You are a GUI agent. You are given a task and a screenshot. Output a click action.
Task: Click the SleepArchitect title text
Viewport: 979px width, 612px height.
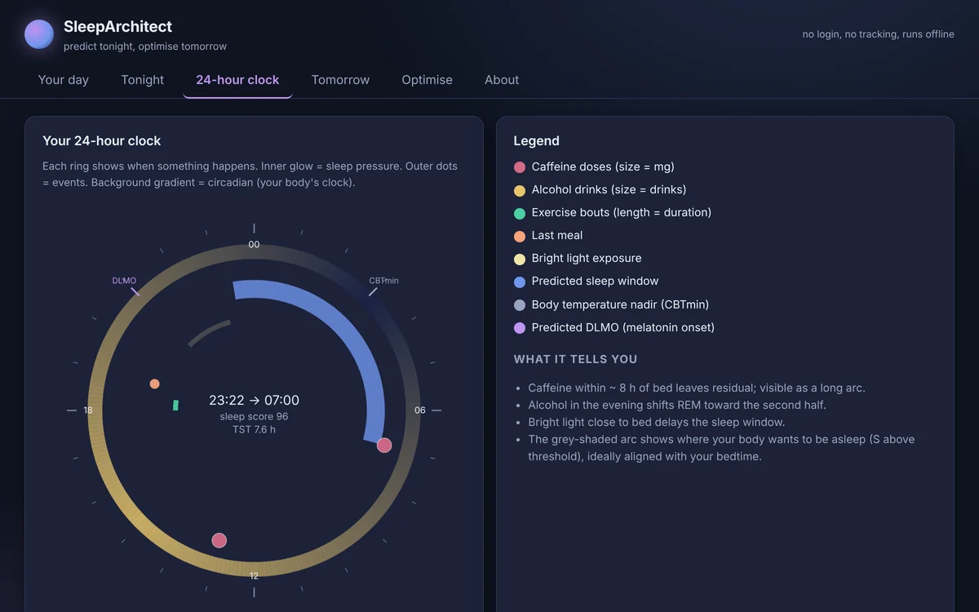117,27
